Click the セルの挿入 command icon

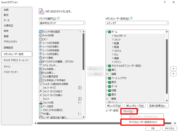(x=41, y=73)
